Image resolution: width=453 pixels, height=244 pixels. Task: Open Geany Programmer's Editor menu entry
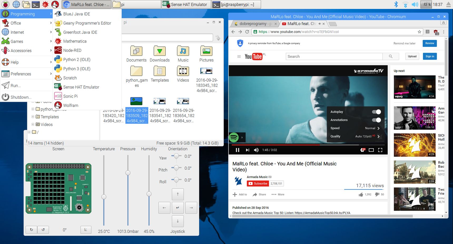pos(87,23)
